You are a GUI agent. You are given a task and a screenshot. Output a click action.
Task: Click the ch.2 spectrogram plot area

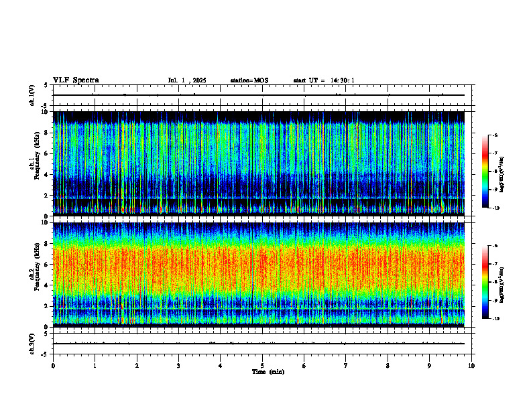coord(258,275)
